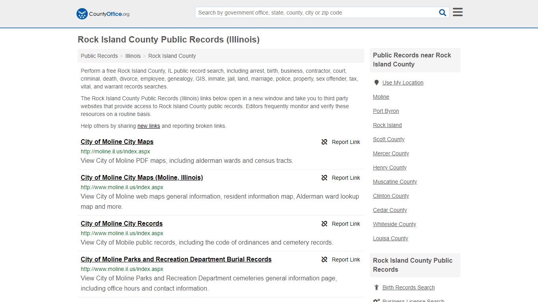Open the CountyOffice.org logo homepage

103,14
